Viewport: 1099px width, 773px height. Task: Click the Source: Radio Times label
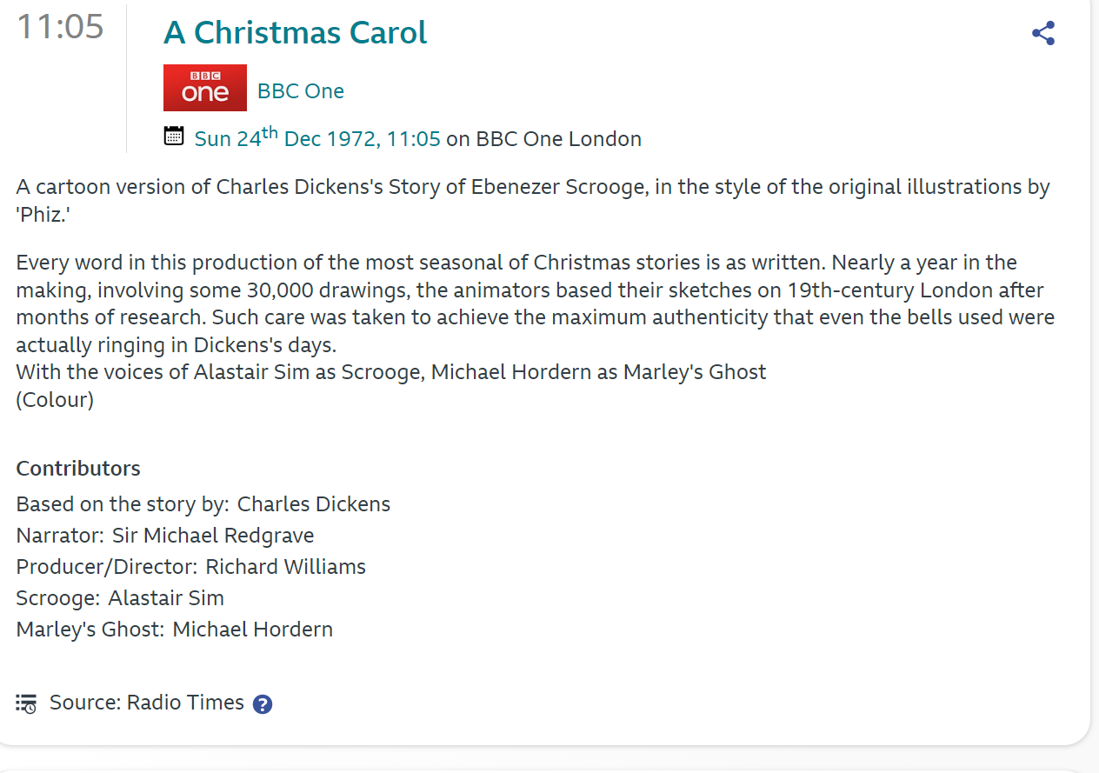click(147, 703)
